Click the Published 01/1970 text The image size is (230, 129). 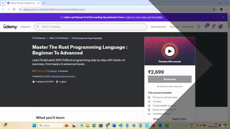tap(45, 82)
